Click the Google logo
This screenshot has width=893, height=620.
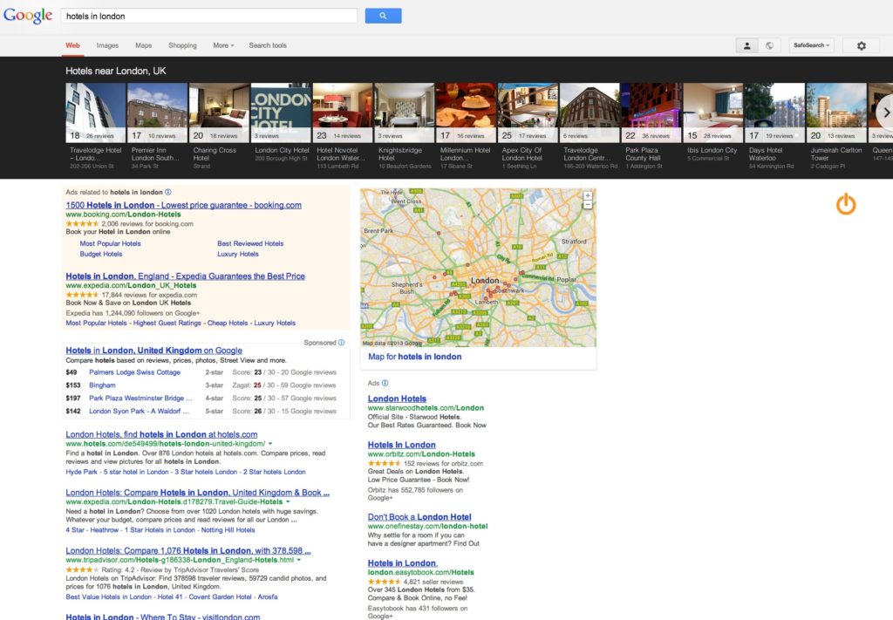pos(28,16)
